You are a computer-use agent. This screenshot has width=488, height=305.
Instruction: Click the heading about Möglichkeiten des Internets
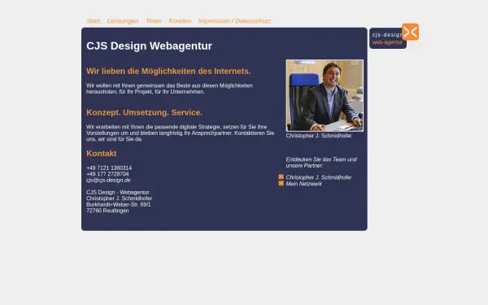coord(168,71)
